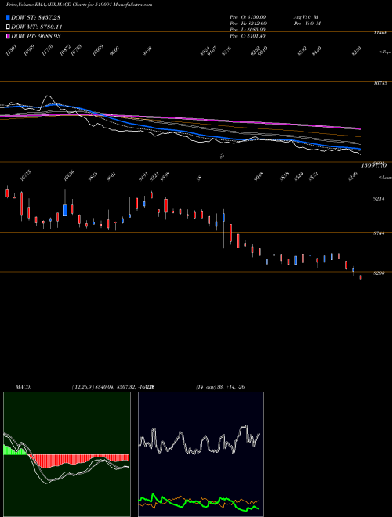Click the 'Pre L: 8083.00' value

[x=248, y=29]
